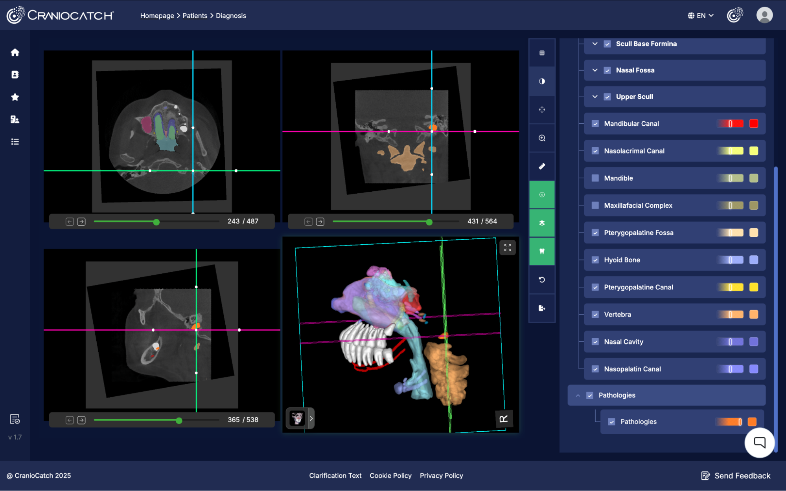Click the reset rotation icon
The image size is (786, 491).
(542, 280)
